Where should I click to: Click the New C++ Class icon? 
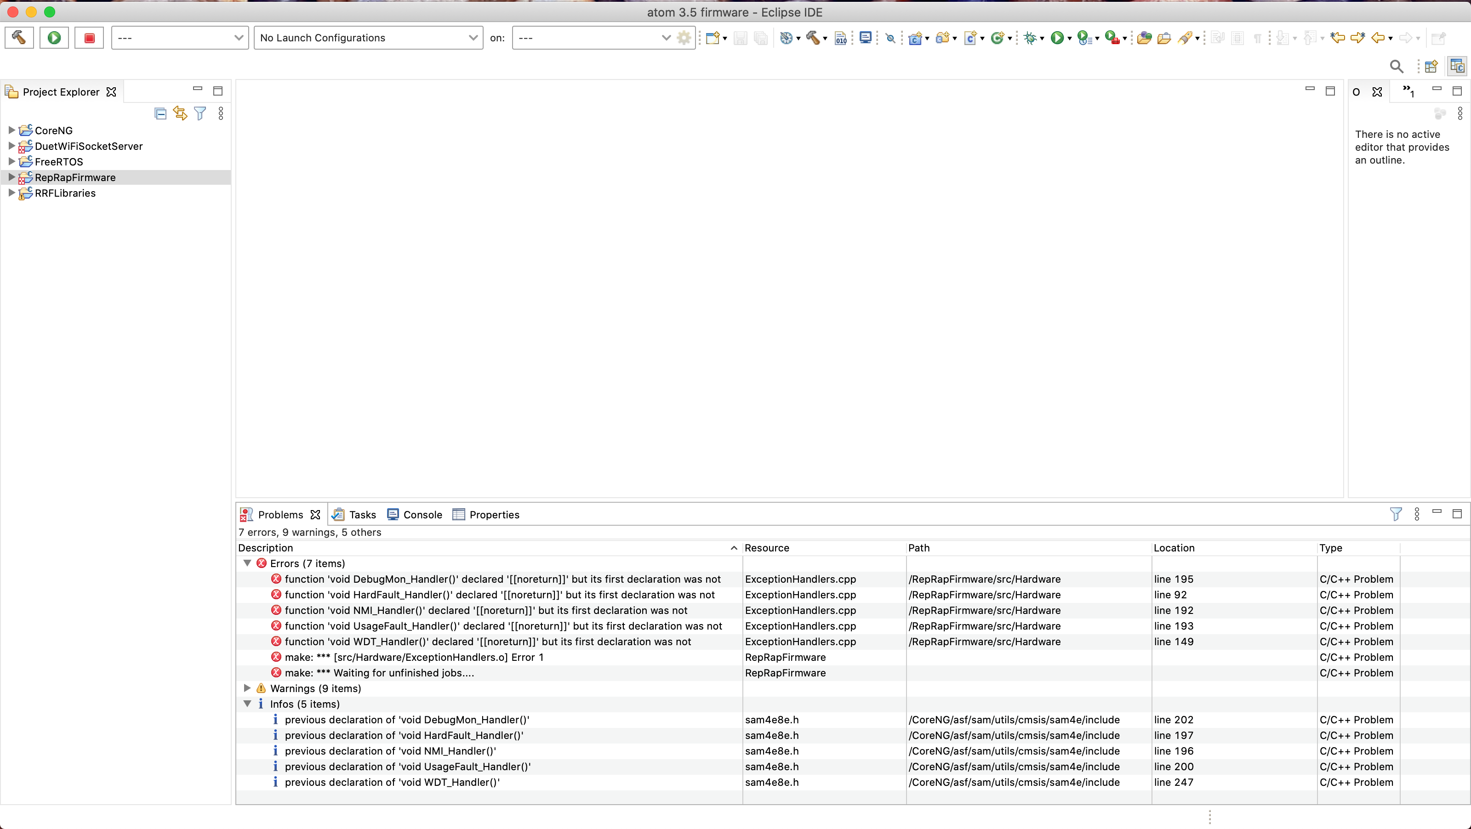point(998,38)
